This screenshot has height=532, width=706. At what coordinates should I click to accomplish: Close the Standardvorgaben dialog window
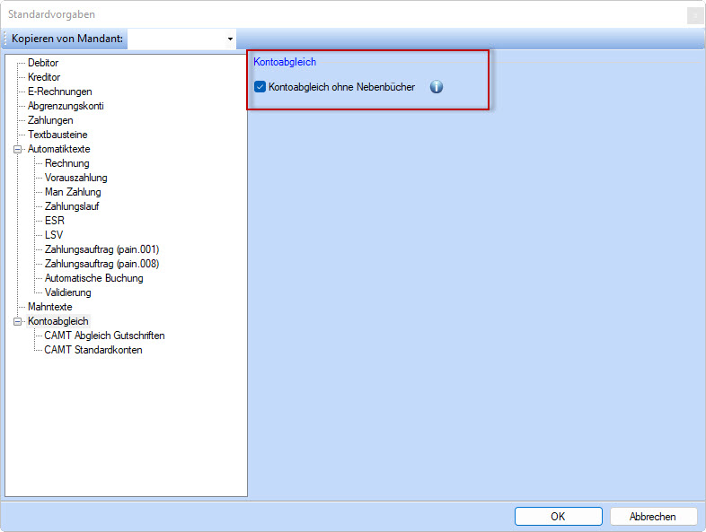coord(694,14)
